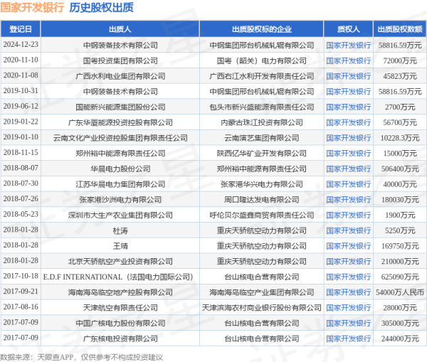The height and width of the screenshot is (362, 427).
Task: Click amount 15000万元
Action: 400,153
